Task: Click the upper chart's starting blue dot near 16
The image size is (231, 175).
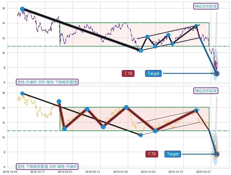Action: point(22,9)
